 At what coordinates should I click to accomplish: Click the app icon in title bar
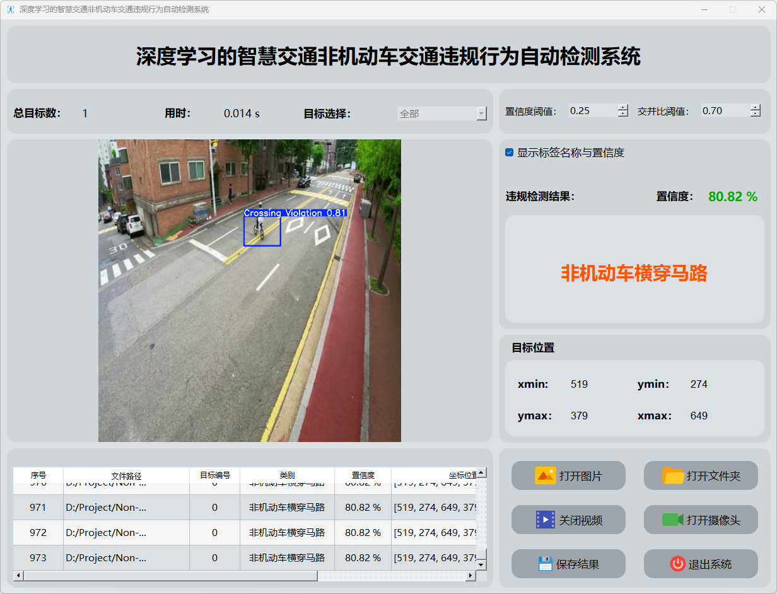click(11, 9)
